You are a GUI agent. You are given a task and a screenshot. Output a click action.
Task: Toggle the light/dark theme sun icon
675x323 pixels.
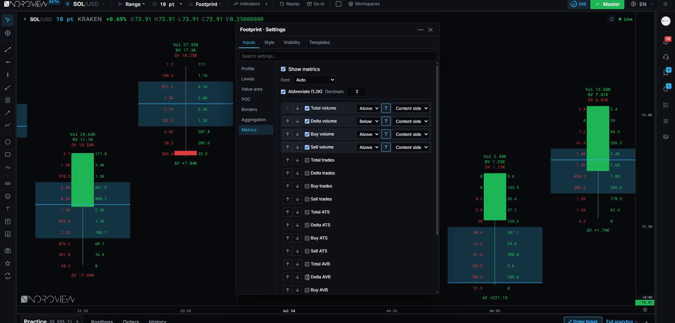click(666, 4)
